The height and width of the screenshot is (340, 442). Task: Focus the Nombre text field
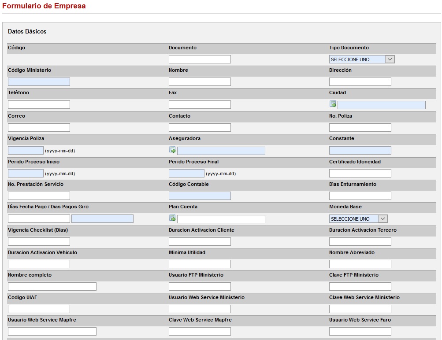point(200,81)
